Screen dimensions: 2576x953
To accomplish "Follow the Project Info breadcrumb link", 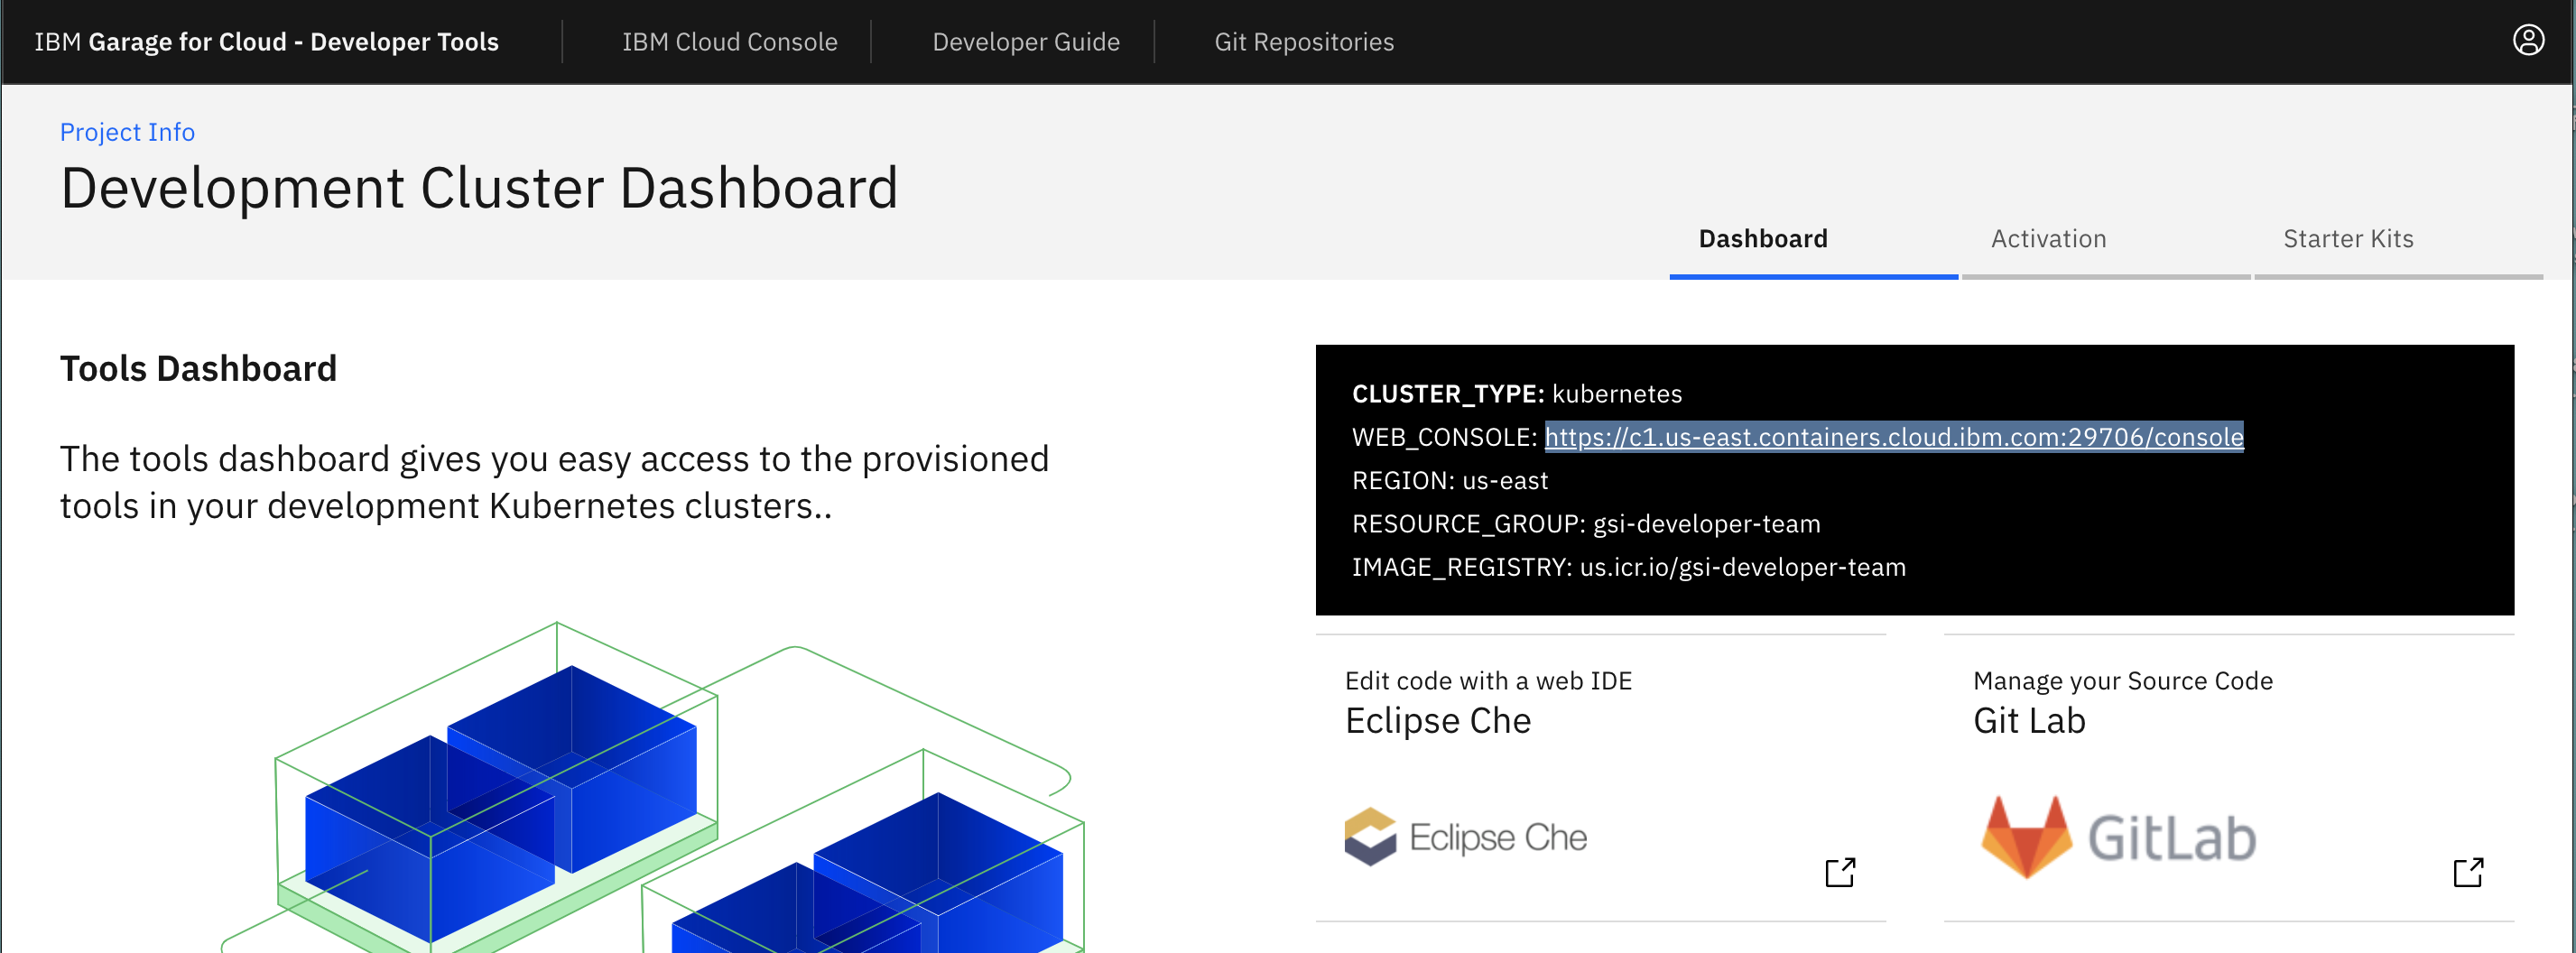I will click(x=127, y=132).
